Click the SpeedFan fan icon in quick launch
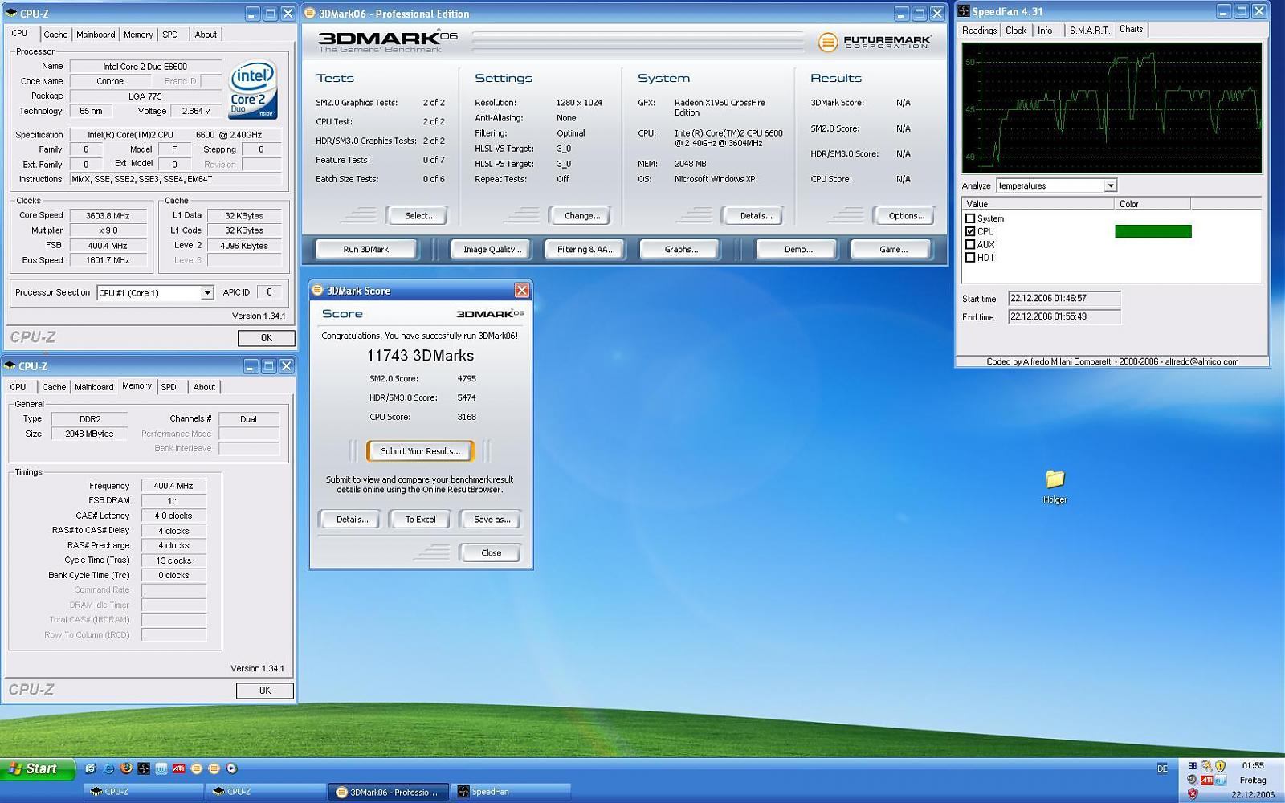 pyautogui.click(x=144, y=768)
